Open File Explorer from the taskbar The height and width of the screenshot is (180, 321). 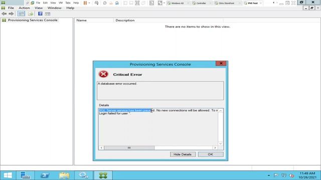(64, 175)
